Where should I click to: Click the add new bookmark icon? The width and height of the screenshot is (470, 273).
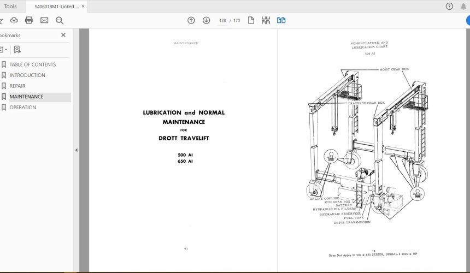point(17,49)
